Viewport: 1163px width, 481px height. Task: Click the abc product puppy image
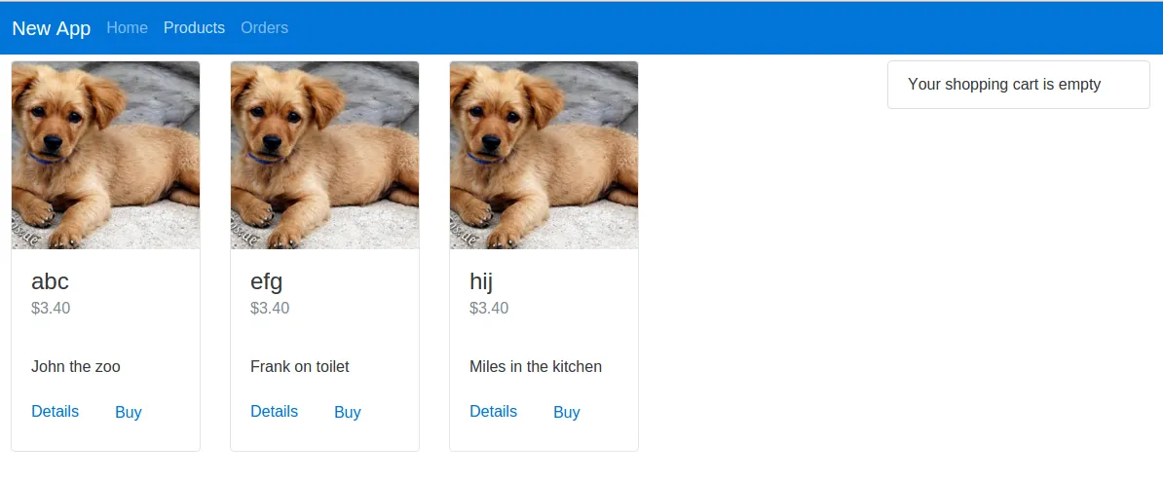(x=105, y=156)
